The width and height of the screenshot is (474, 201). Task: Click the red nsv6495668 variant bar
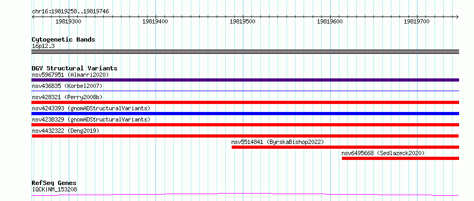click(x=401, y=158)
